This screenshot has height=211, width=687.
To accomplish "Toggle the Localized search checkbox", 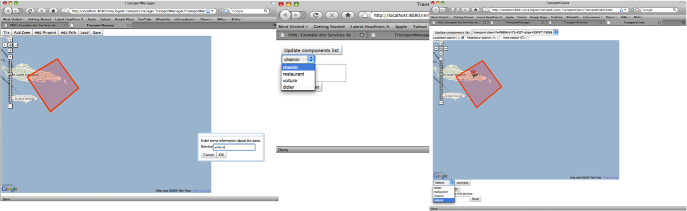I will (463, 38).
